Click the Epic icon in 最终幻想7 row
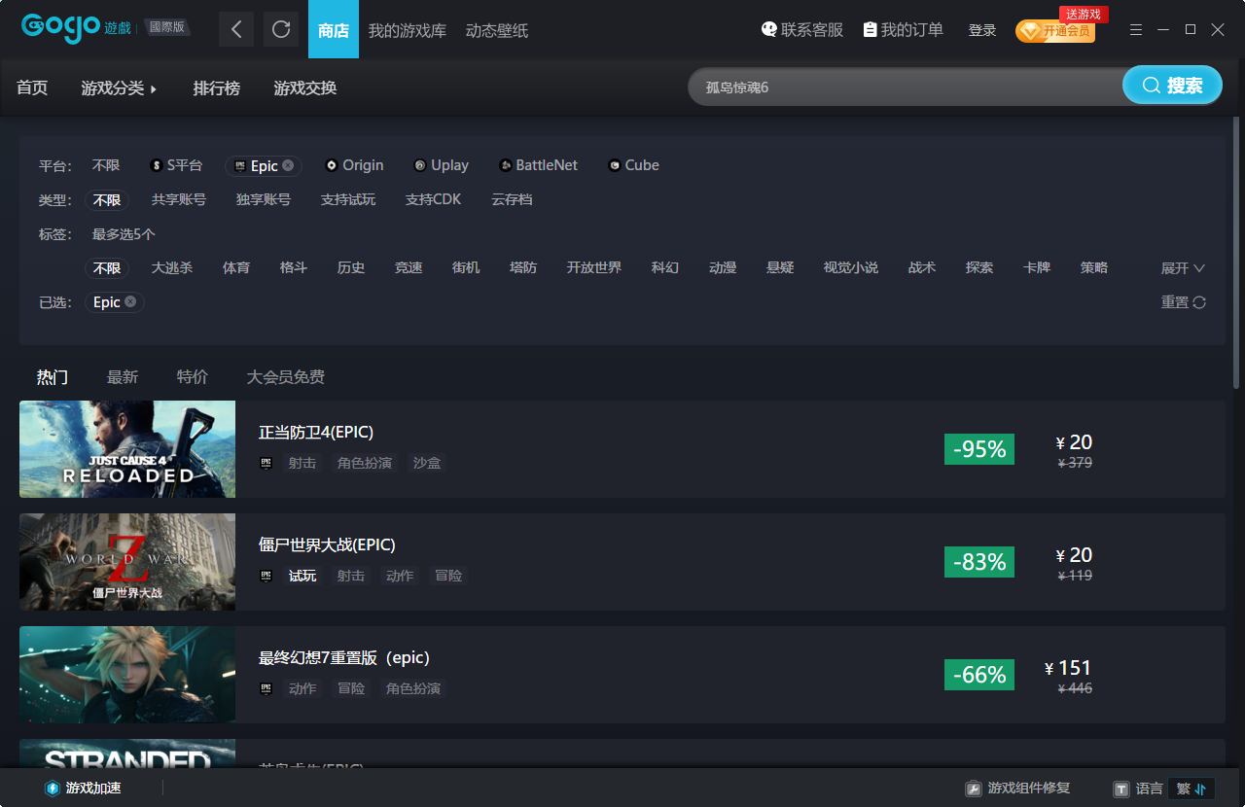Screen dimensions: 1245x807 pos(267,688)
